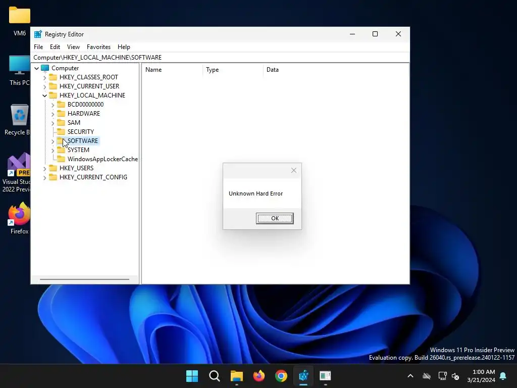The width and height of the screenshot is (517, 388).
Task: Expand the SYSTEM key chevron
Action: pyautogui.click(x=53, y=151)
